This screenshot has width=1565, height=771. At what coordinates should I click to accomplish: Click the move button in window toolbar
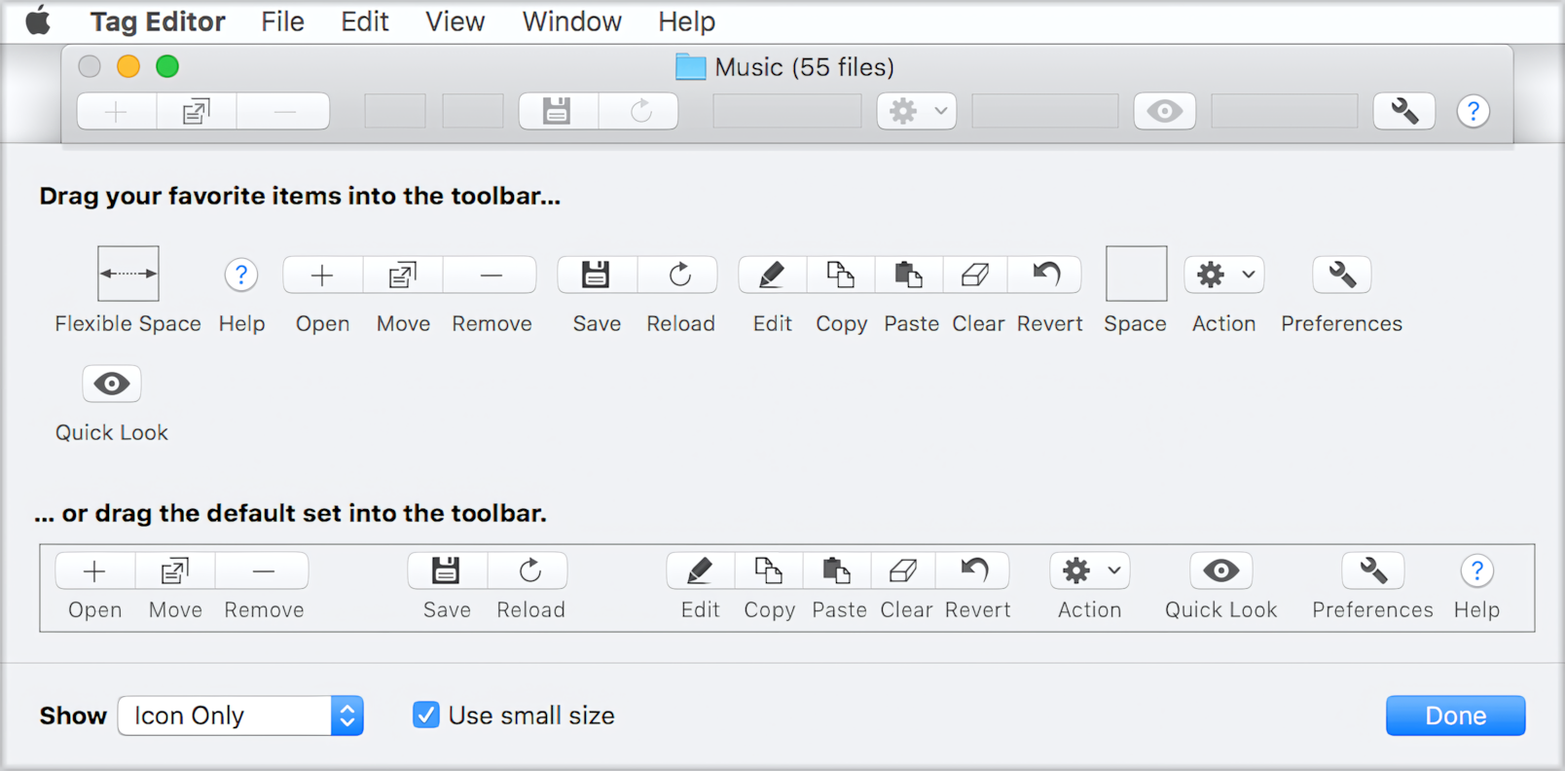[x=197, y=112]
